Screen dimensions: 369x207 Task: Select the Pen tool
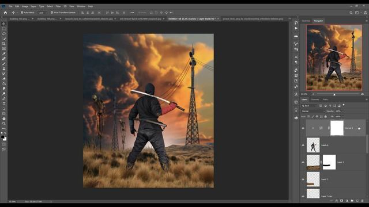4,98
